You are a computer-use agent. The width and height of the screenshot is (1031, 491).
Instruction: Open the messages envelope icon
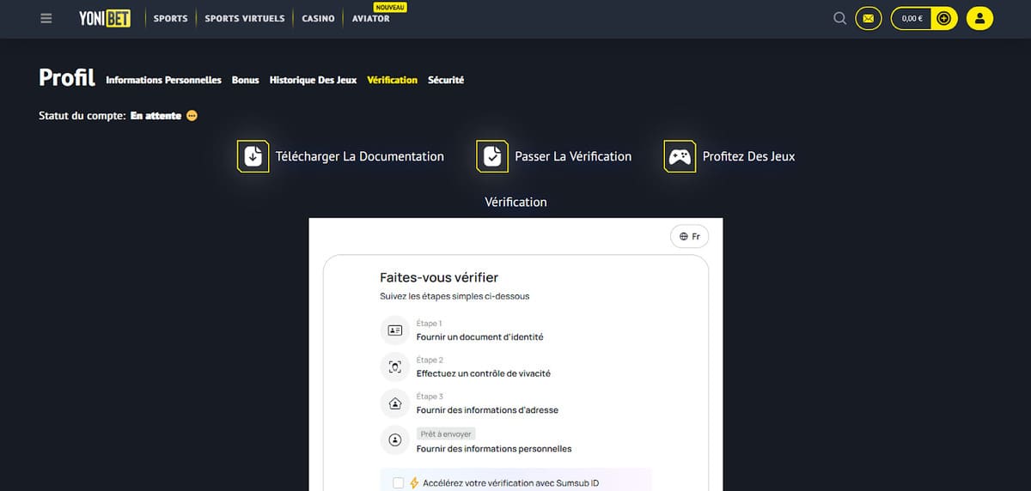869,18
